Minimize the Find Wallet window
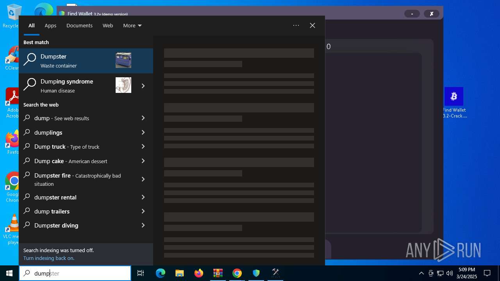This screenshot has width=500, height=281. click(412, 14)
